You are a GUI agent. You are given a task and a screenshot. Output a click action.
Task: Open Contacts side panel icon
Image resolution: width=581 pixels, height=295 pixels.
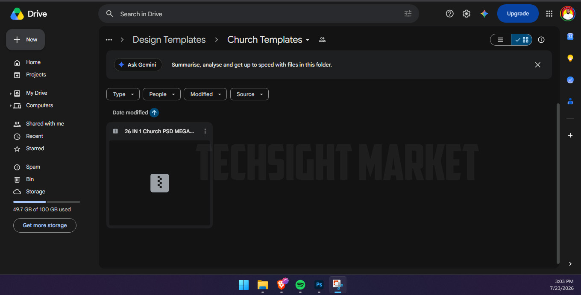[570, 101]
